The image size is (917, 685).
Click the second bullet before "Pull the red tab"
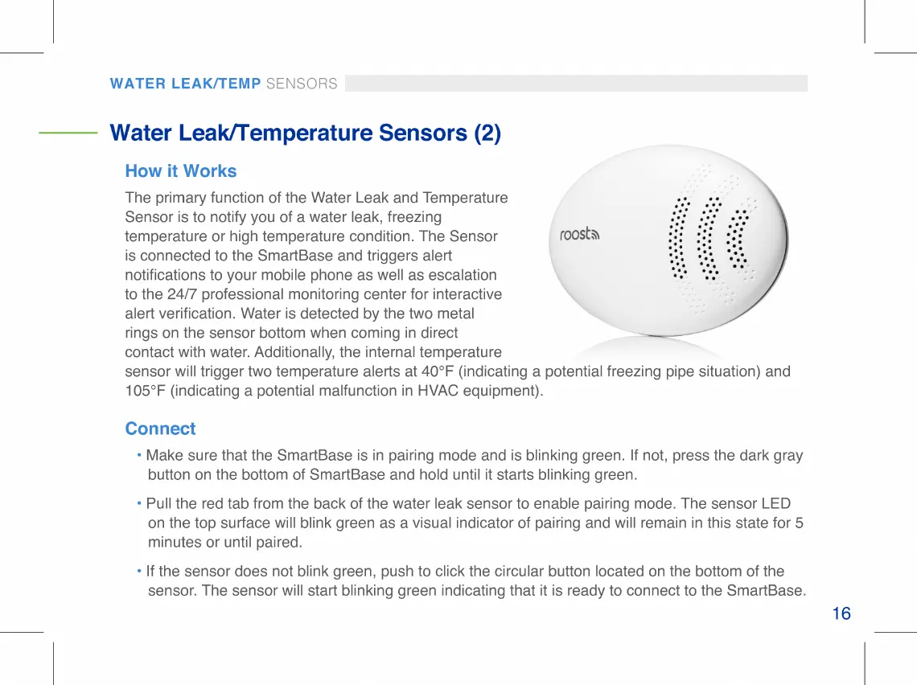point(140,504)
